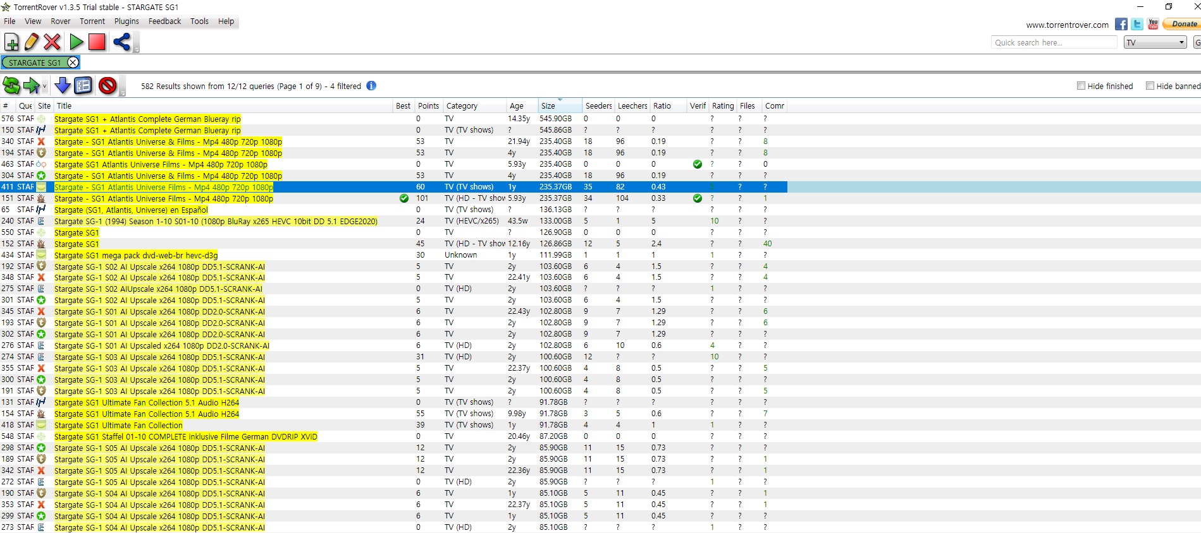
Task: Open the Twitter icon link
Action: [x=1137, y=24]
